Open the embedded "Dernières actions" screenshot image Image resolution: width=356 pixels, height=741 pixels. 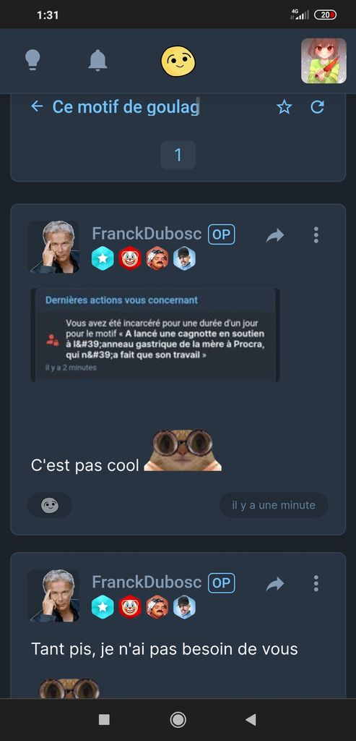[155, 335]
